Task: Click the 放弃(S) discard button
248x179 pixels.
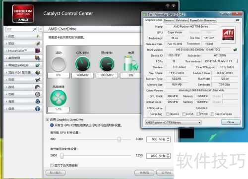Action: coord(144,173)
